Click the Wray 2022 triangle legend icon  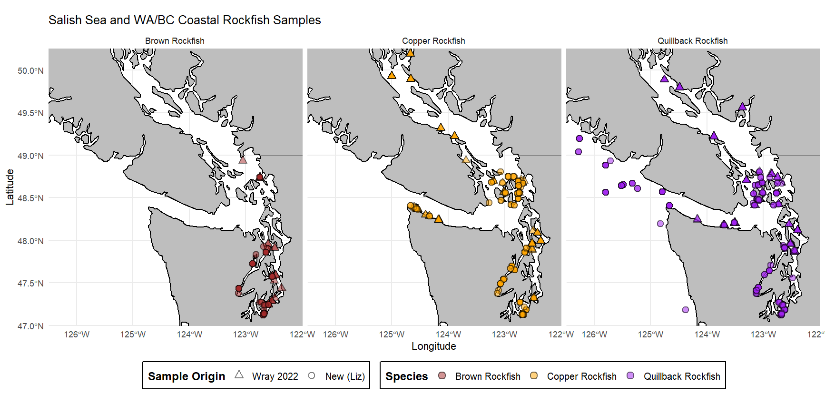pyautogui.click(x=239, y=375)
